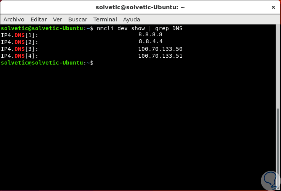
Task: Click the DNS address 8.8.8.8
Action: coord(150,34)
